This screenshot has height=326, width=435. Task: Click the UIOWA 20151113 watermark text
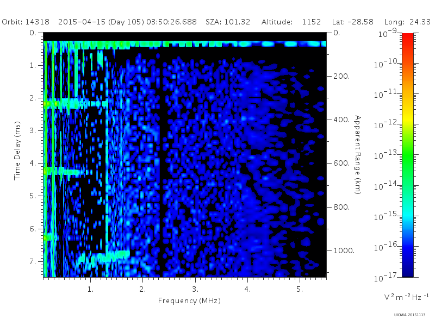pos(409,315)
